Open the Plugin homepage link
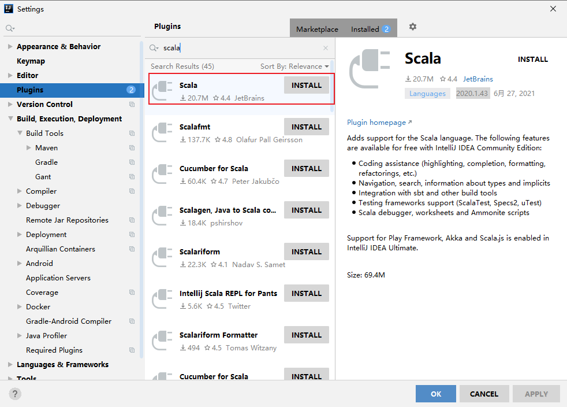Screen dimensions: 567x407 pyautogui.click(x=376, y=123)
